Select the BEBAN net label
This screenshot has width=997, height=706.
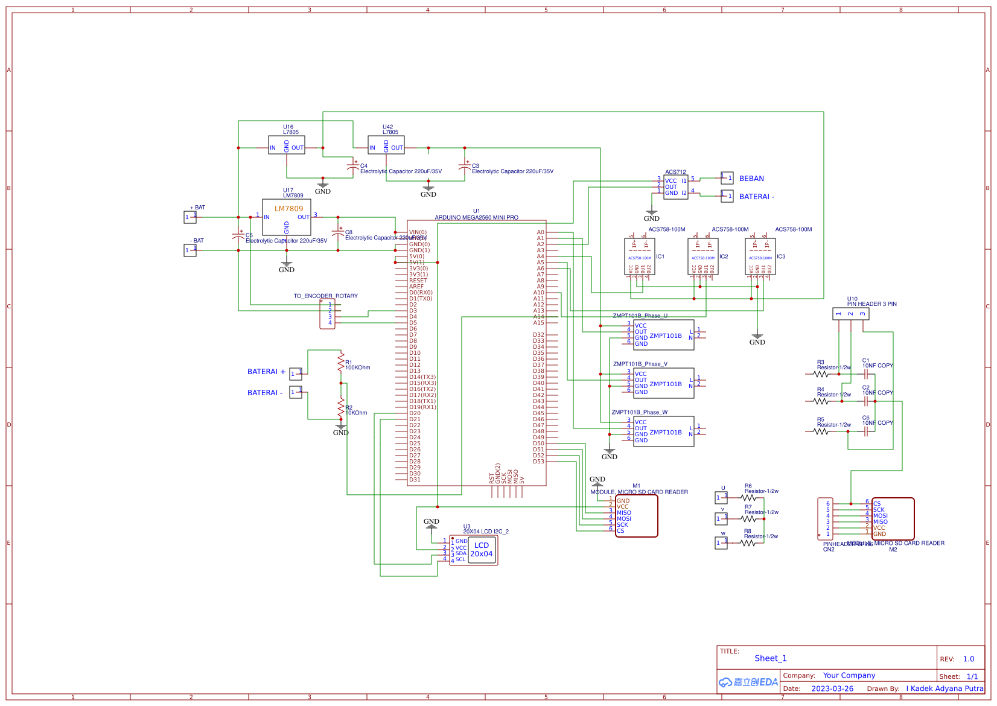(751, 179)
